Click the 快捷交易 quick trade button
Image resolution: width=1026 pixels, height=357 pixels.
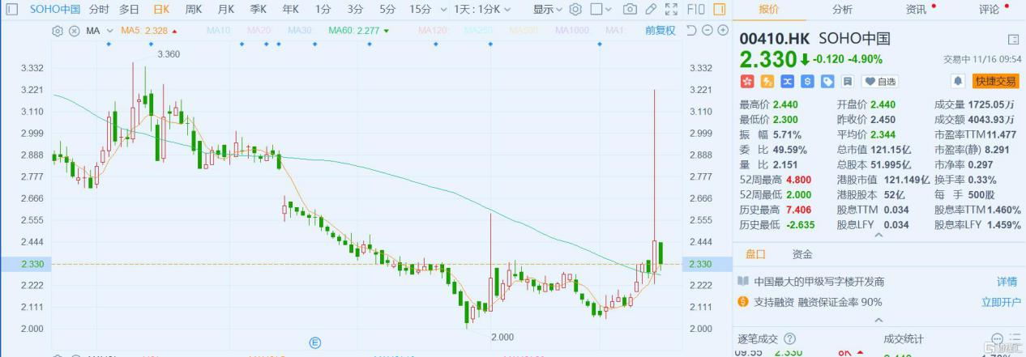pos(995,81)
